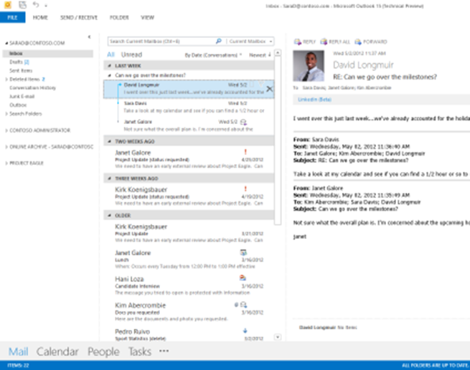Click FORWARD in reading pane
The height and width of the screenshot is (370, 470).
point(371,42)
